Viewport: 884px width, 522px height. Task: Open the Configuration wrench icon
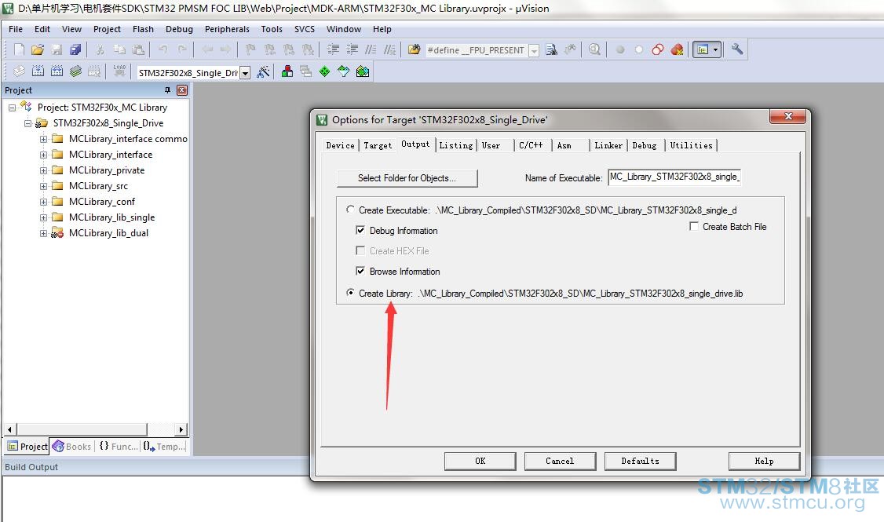[737, 49]
